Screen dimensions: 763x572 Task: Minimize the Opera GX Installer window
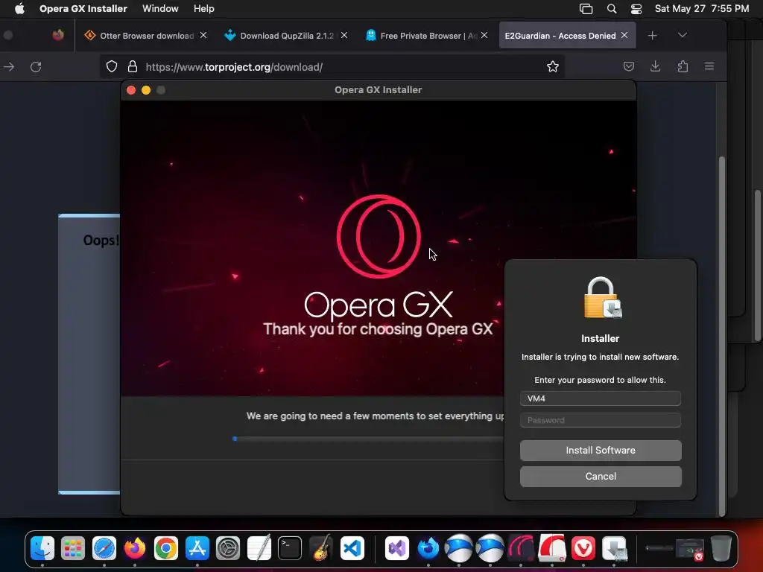coord(146,90)
